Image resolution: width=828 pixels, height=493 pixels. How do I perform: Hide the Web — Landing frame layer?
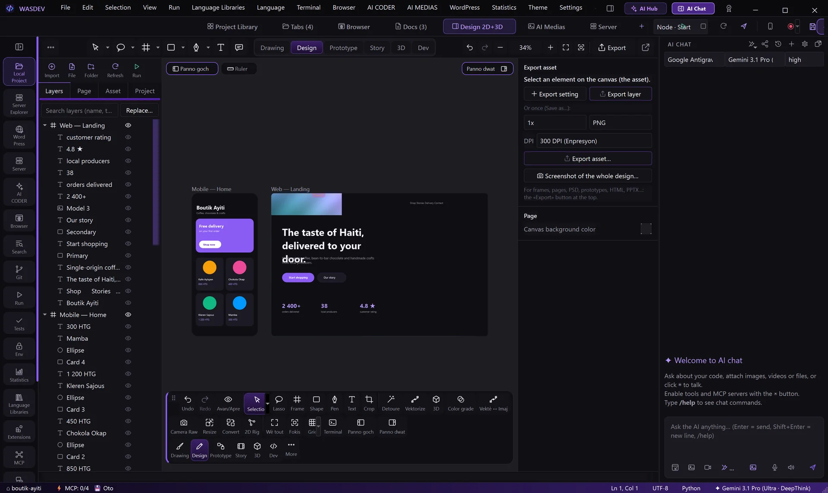[x=128, y=125]
